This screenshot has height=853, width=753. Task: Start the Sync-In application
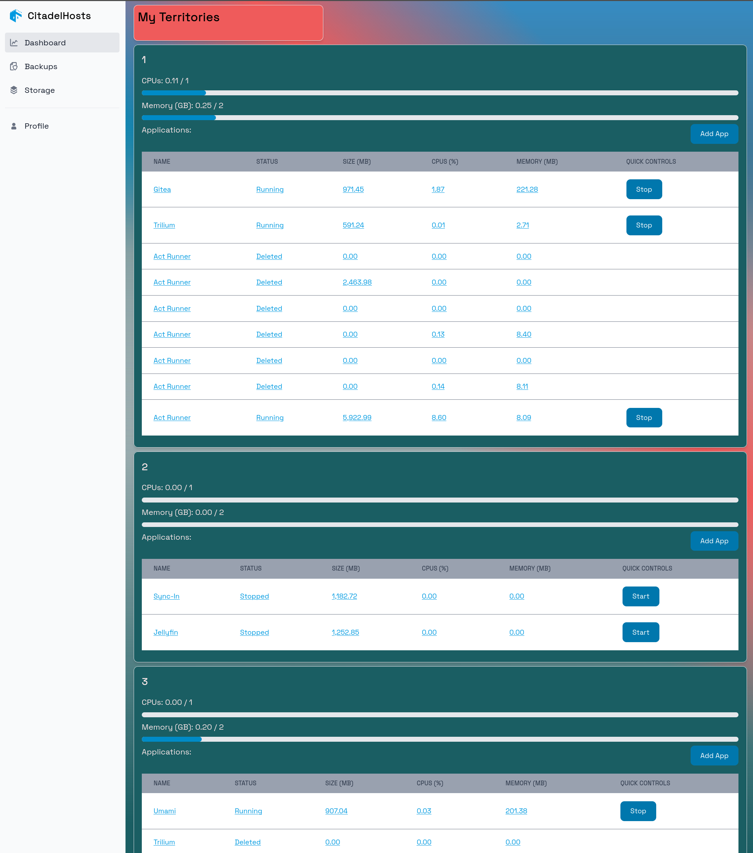640,596
